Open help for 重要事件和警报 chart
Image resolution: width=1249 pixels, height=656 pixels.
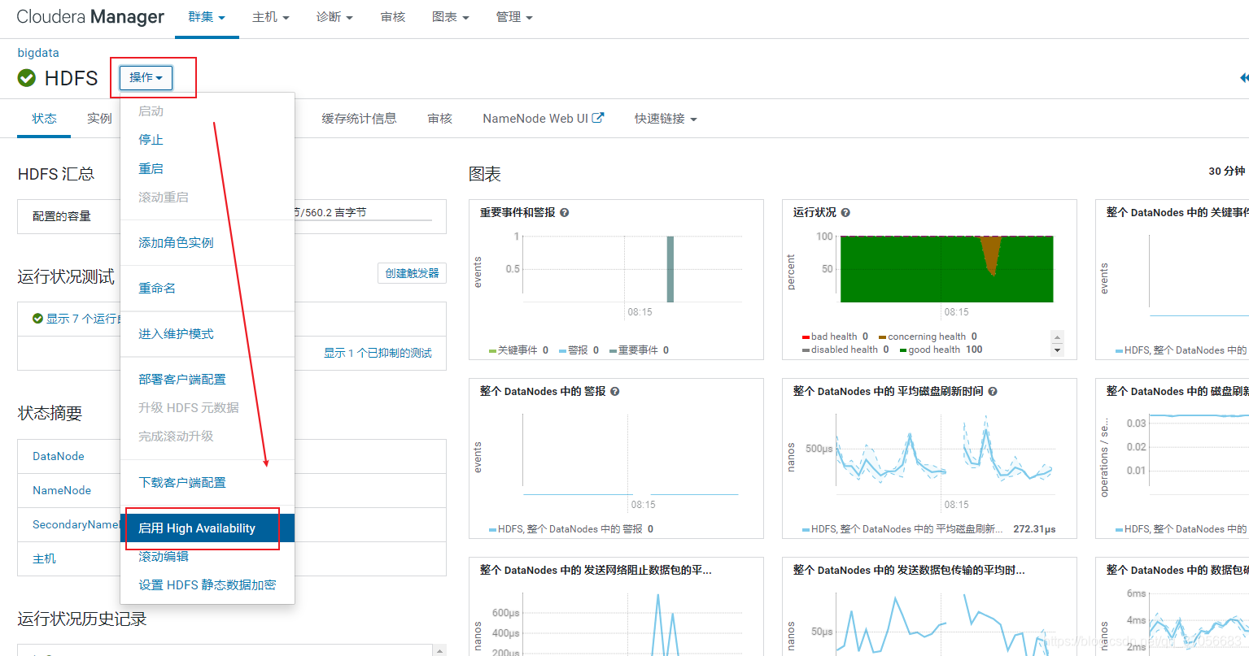565,212
